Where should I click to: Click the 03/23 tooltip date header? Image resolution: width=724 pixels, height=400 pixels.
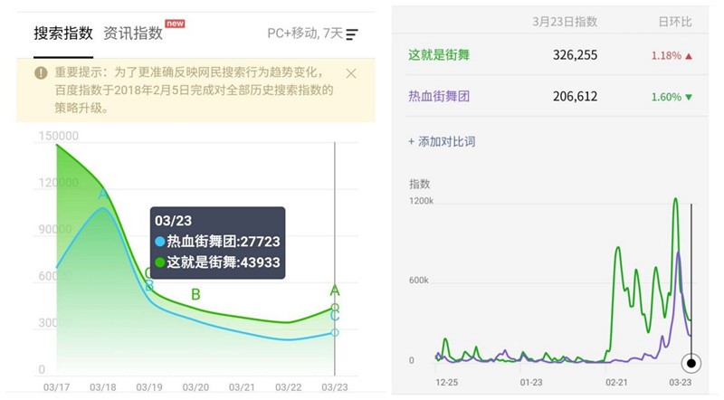tap(173, 221)
